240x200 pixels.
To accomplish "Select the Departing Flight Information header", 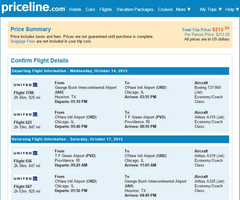I will (120, 71).
